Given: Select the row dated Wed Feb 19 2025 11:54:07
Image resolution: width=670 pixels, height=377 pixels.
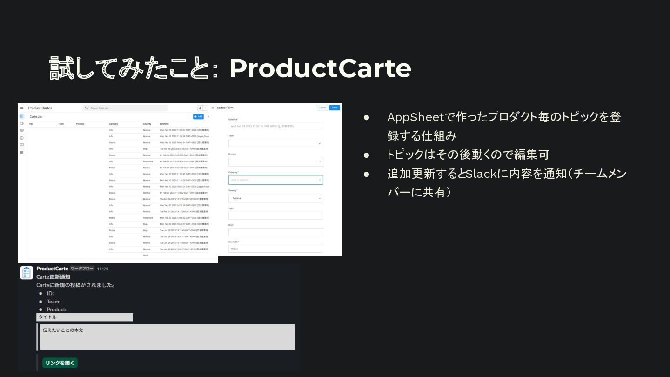Looking at the screenshot, I should (x=118, y=130).
